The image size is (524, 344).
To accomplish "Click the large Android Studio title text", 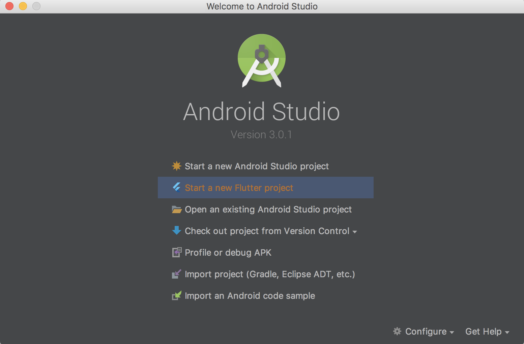I will [262, 112].
